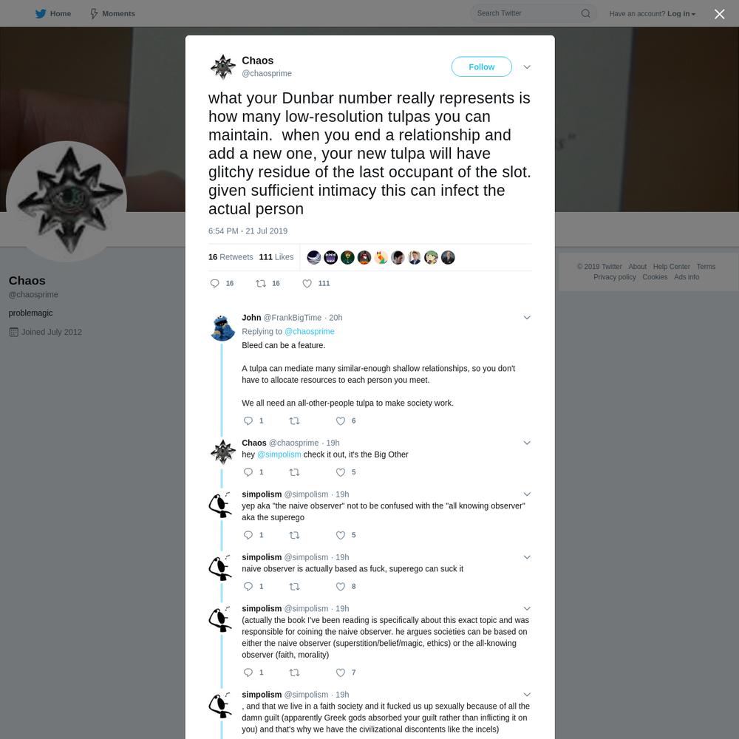Reply to Chaos's 'Big Other' tweet
Viewport: 739px width, 739px height.
[x=248, y=472]
